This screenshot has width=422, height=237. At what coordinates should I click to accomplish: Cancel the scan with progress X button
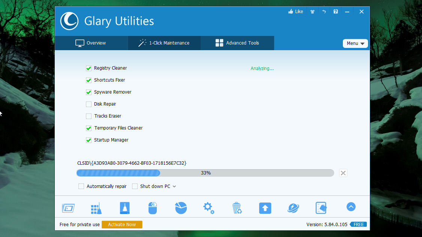coord(343,173)
